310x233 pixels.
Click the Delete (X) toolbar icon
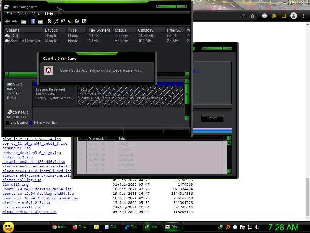coord(56,21)
